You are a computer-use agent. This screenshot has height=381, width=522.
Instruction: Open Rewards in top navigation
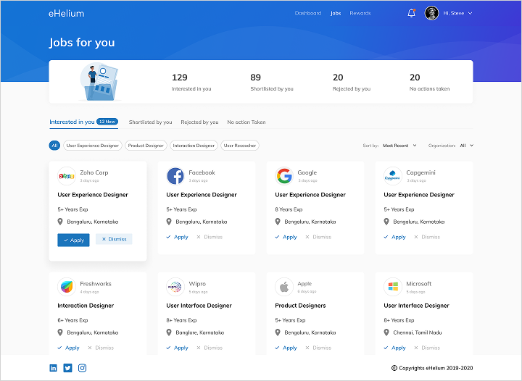[x=360, y=13]
